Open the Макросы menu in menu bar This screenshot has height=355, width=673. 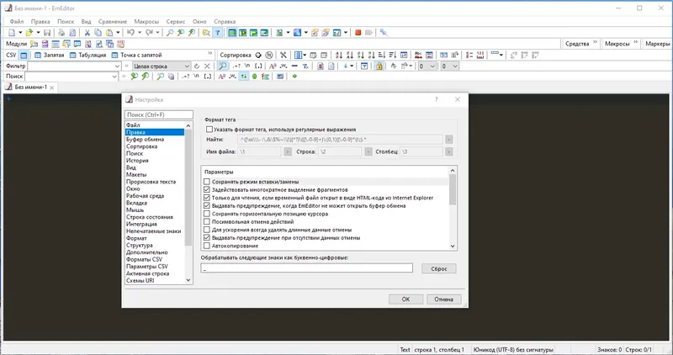[x=146, y=22]
